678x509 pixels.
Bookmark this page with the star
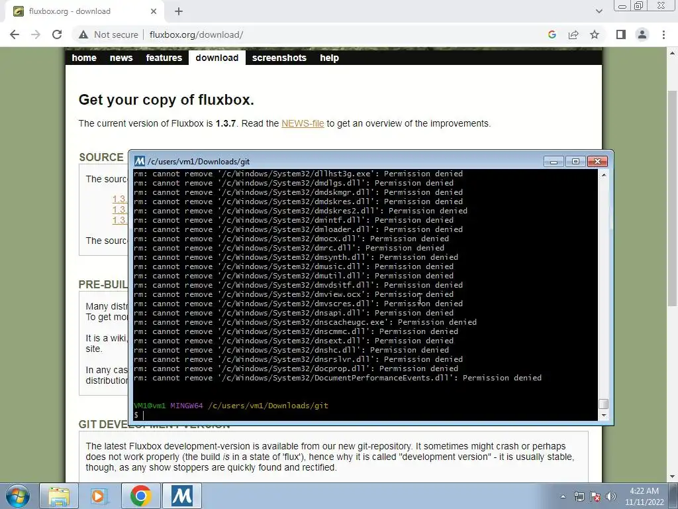click(595, 34)
